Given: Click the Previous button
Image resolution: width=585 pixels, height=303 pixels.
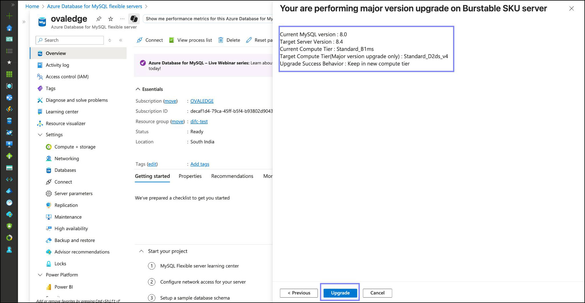Looking at the screenshot, I should pos(299,293).
